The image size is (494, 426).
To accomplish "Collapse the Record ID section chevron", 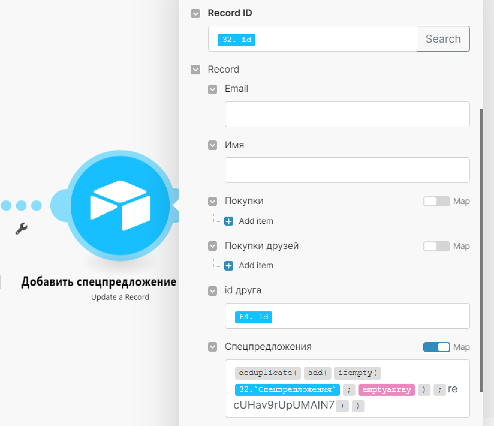I will click(x=195, y=13).
